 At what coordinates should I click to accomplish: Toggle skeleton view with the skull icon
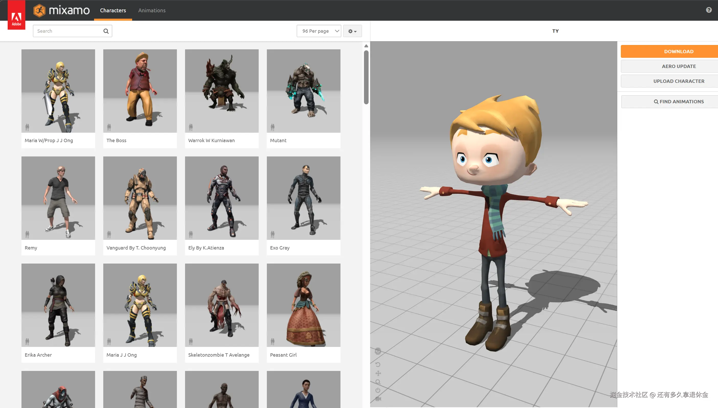378,351
